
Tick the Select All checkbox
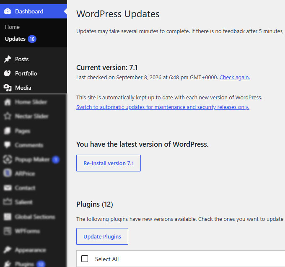tap(85, 259)
